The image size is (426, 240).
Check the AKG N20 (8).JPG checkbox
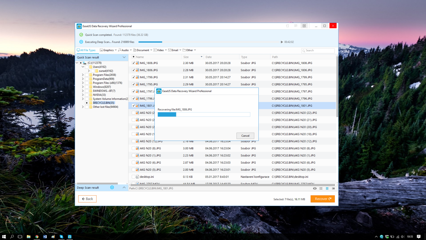pyautogui.click(x=133, y=148)
